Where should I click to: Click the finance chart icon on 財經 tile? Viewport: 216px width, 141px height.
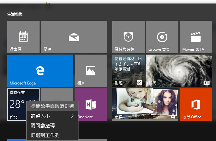(x=139, y=83)
